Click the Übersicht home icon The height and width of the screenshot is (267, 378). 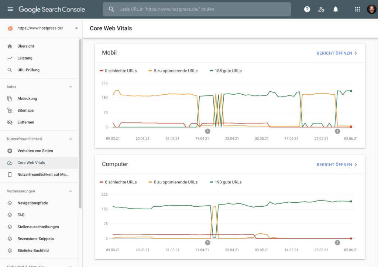click(10, 46)
